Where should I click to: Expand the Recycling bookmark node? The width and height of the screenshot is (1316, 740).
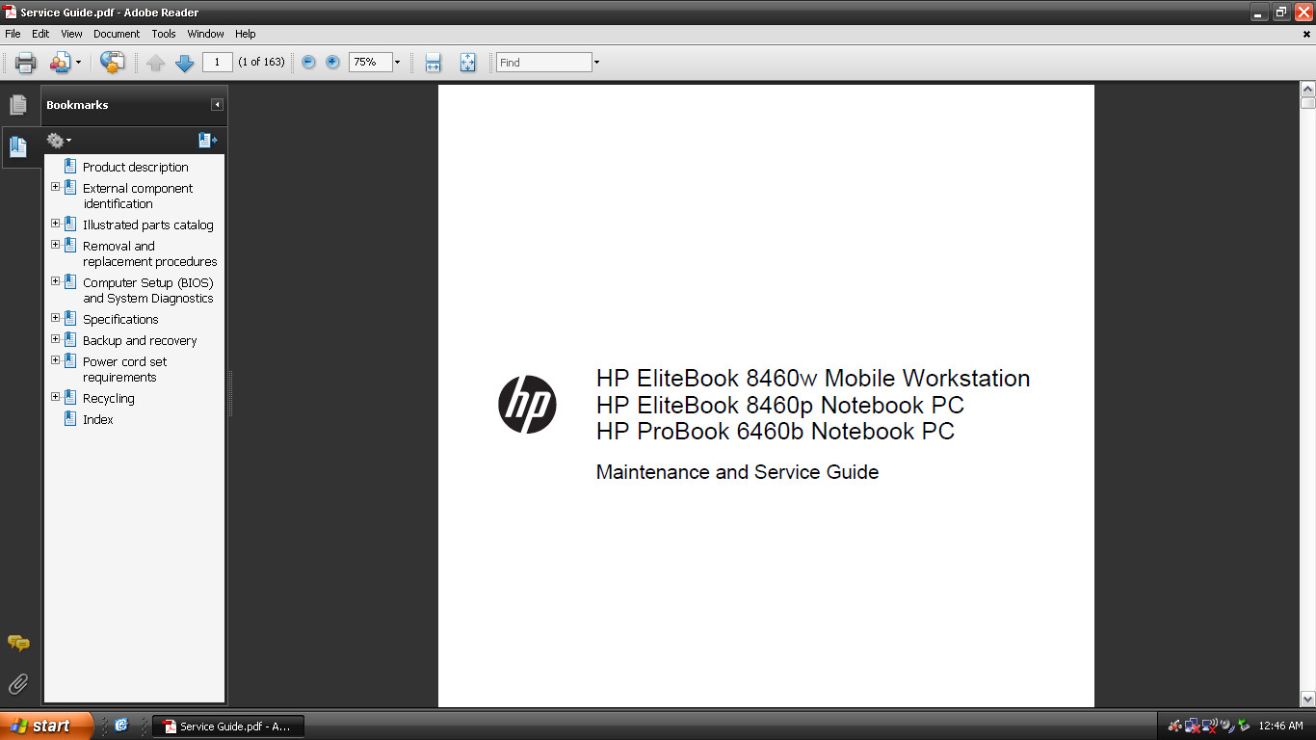coord(56,397)
